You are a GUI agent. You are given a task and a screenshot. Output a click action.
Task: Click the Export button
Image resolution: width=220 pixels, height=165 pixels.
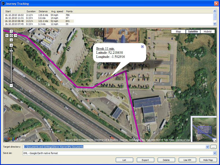click(x=145, y=160)
